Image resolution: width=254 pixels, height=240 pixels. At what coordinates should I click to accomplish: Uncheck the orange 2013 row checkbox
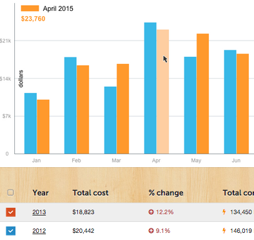pyautogui.click(x=10, y=212)
